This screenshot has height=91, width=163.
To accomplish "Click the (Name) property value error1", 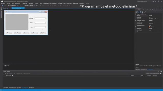I will pos(150,16).
